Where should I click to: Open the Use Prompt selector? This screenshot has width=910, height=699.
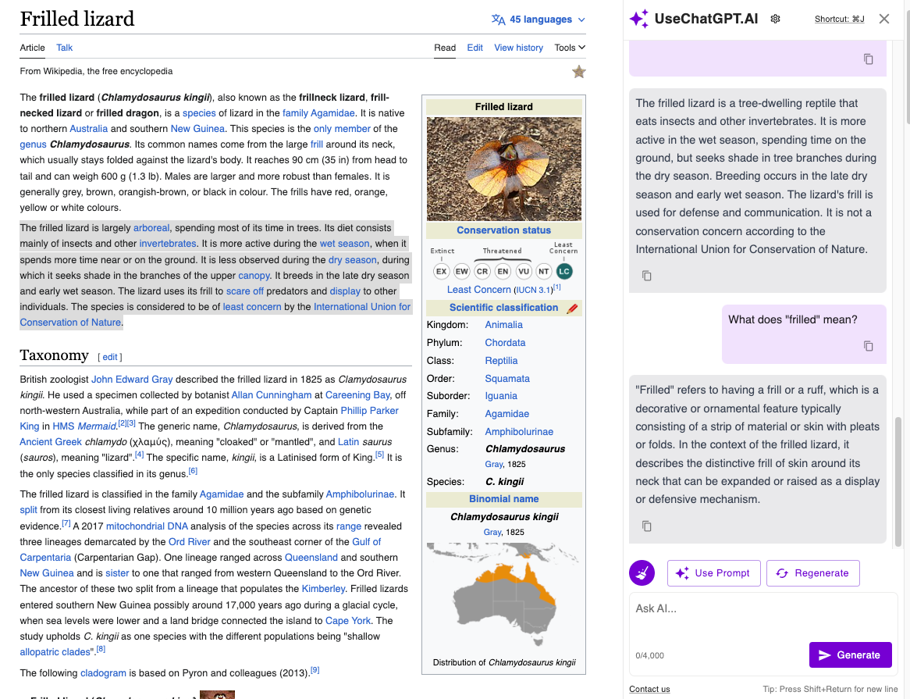point(713,572)
